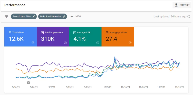
Task: Open help icon on Total clicks card
Action: (x=33, y=43)
